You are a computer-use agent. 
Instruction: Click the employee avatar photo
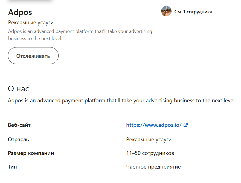[166, 11]
